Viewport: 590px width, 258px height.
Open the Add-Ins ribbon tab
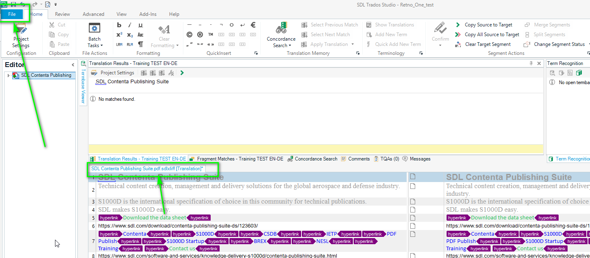(x=148, y=14)
